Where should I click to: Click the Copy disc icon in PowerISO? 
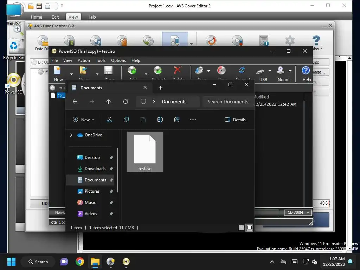(199, 70)
